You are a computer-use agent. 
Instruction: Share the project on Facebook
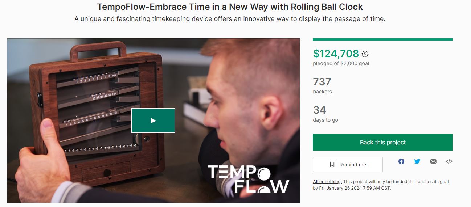[x=401, y=161]
